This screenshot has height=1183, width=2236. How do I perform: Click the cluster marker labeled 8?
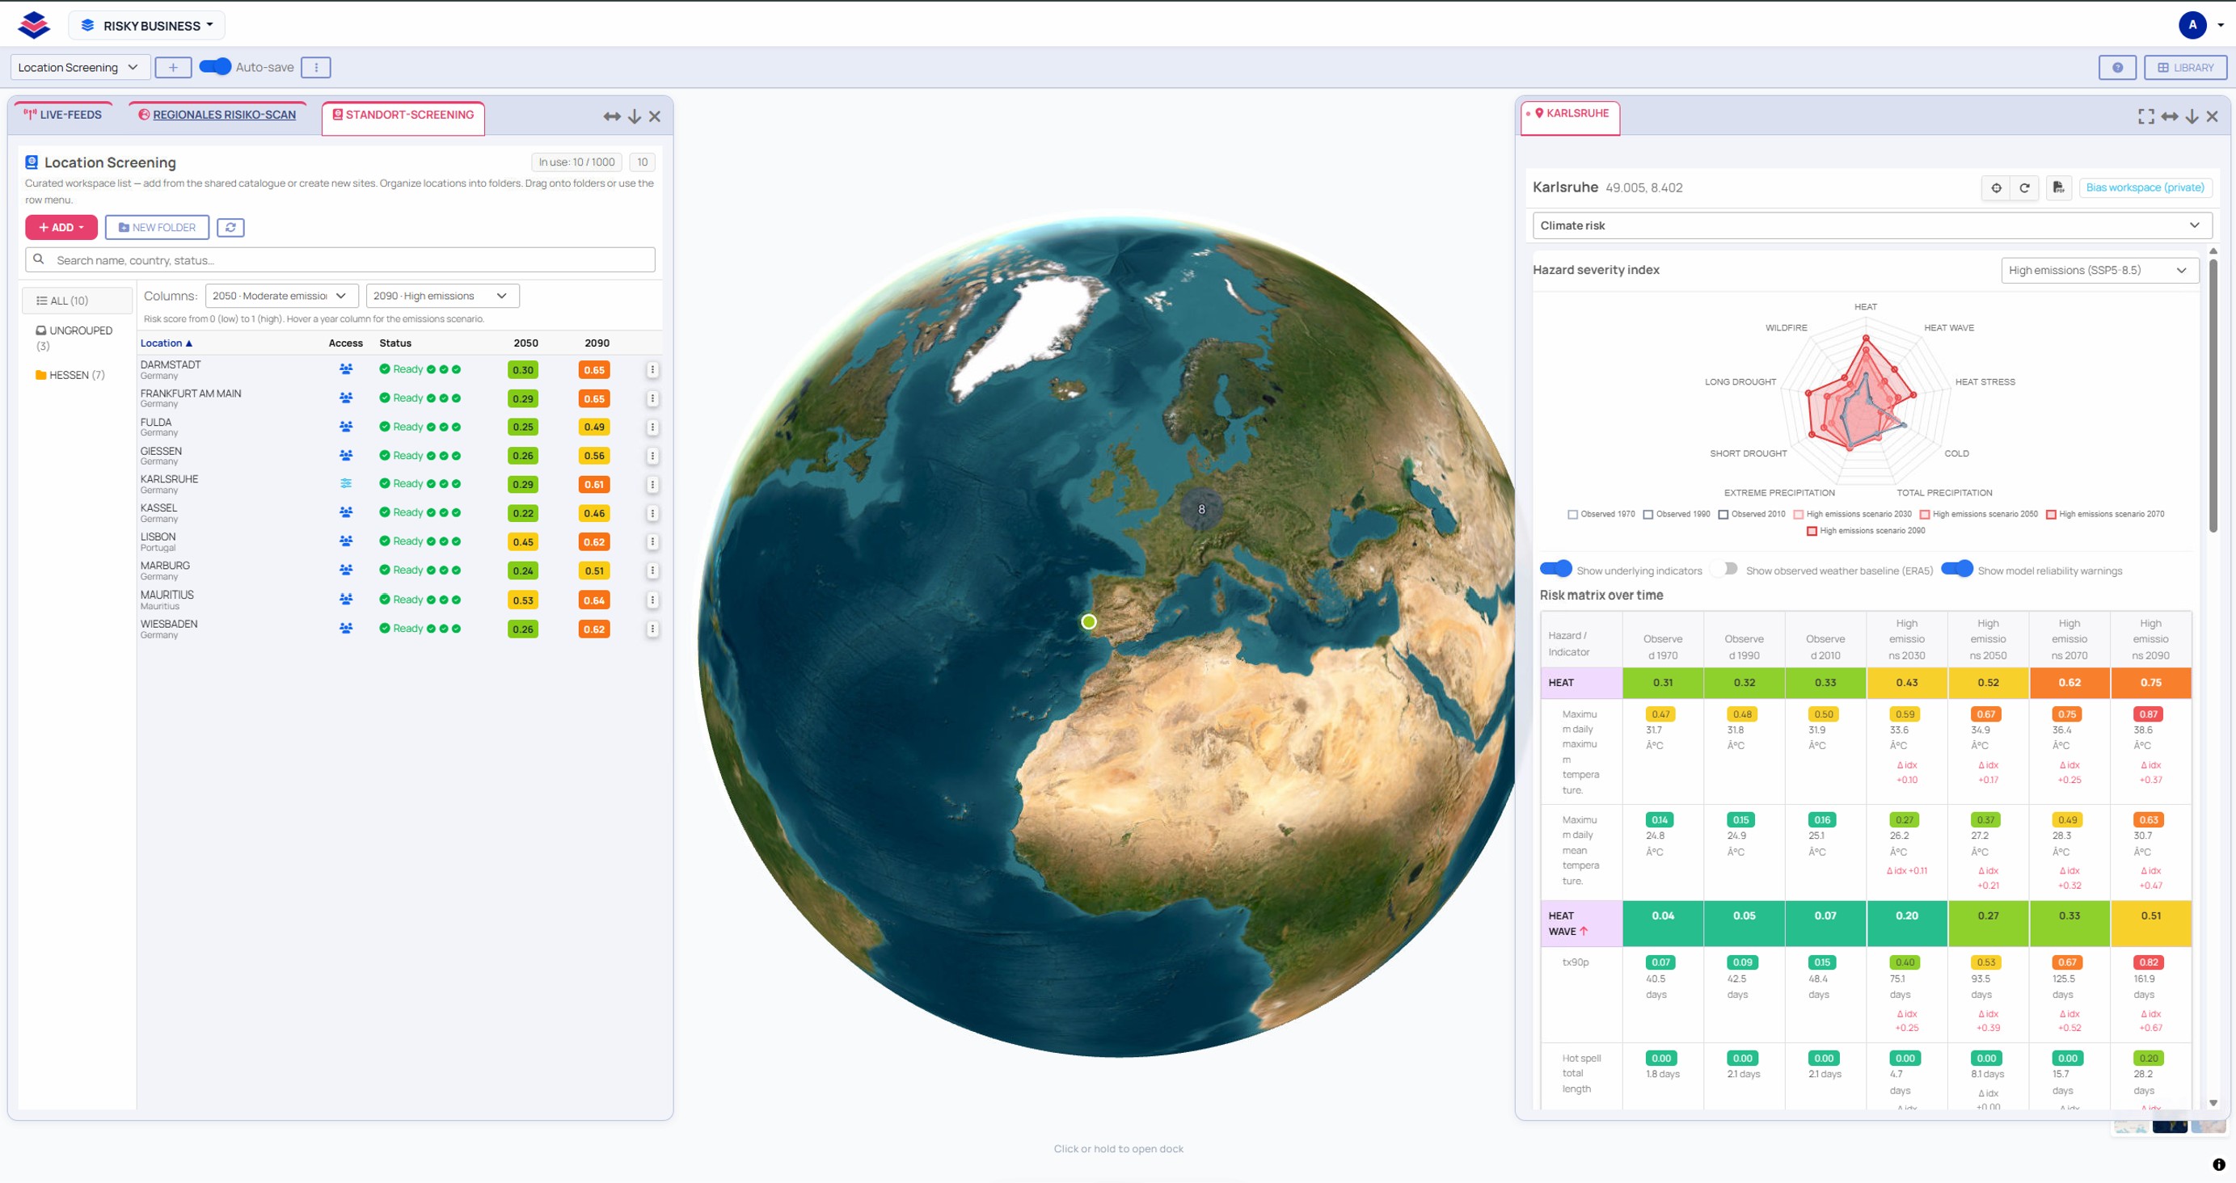point(1201,509)
